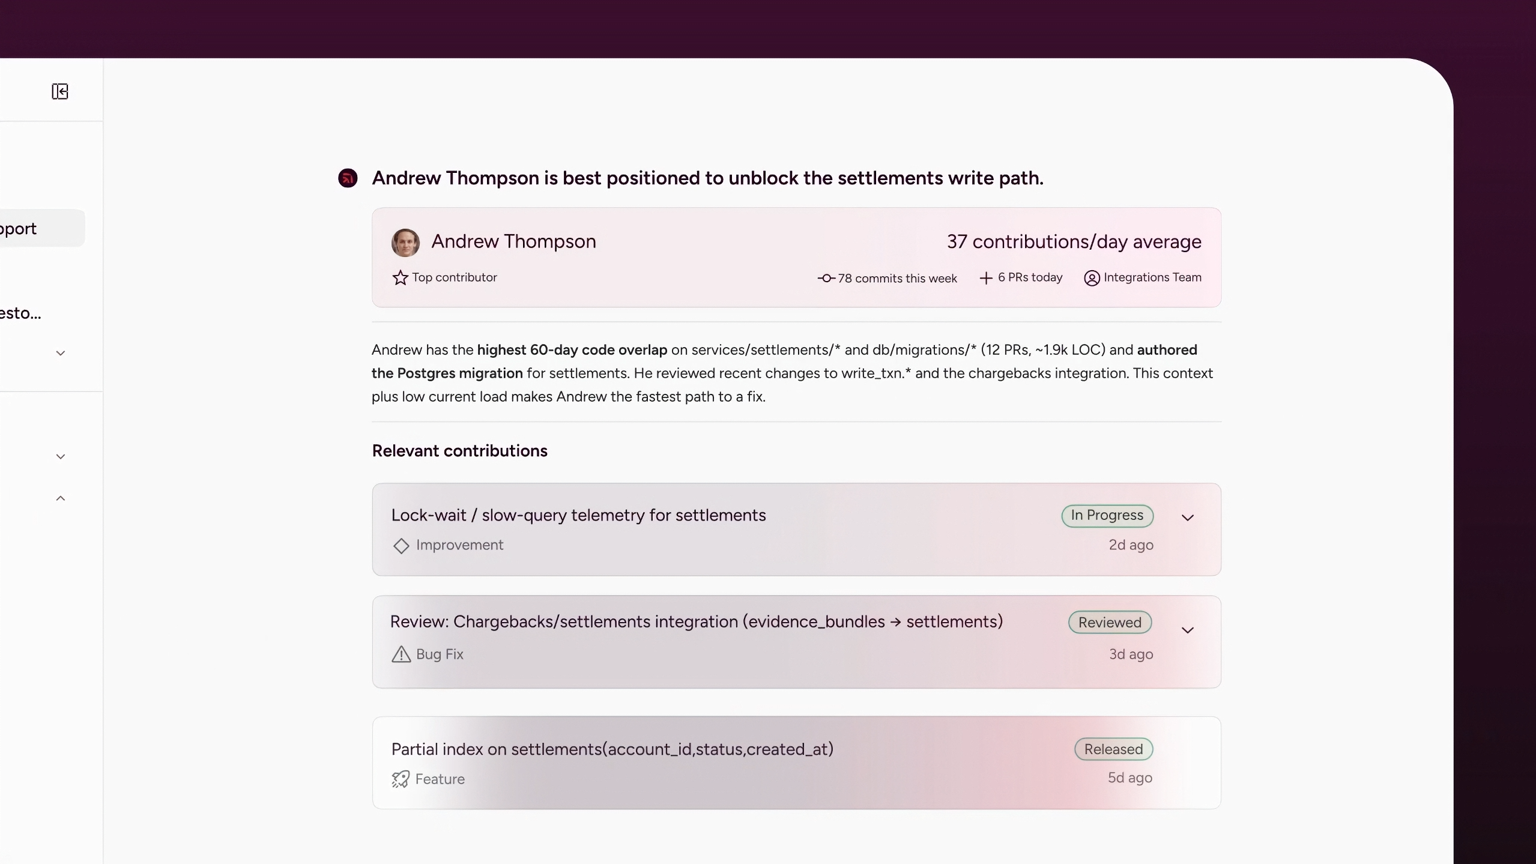Click the Improvement diamond icon
The image size is (1536, 864).
[x=401, y=546]
